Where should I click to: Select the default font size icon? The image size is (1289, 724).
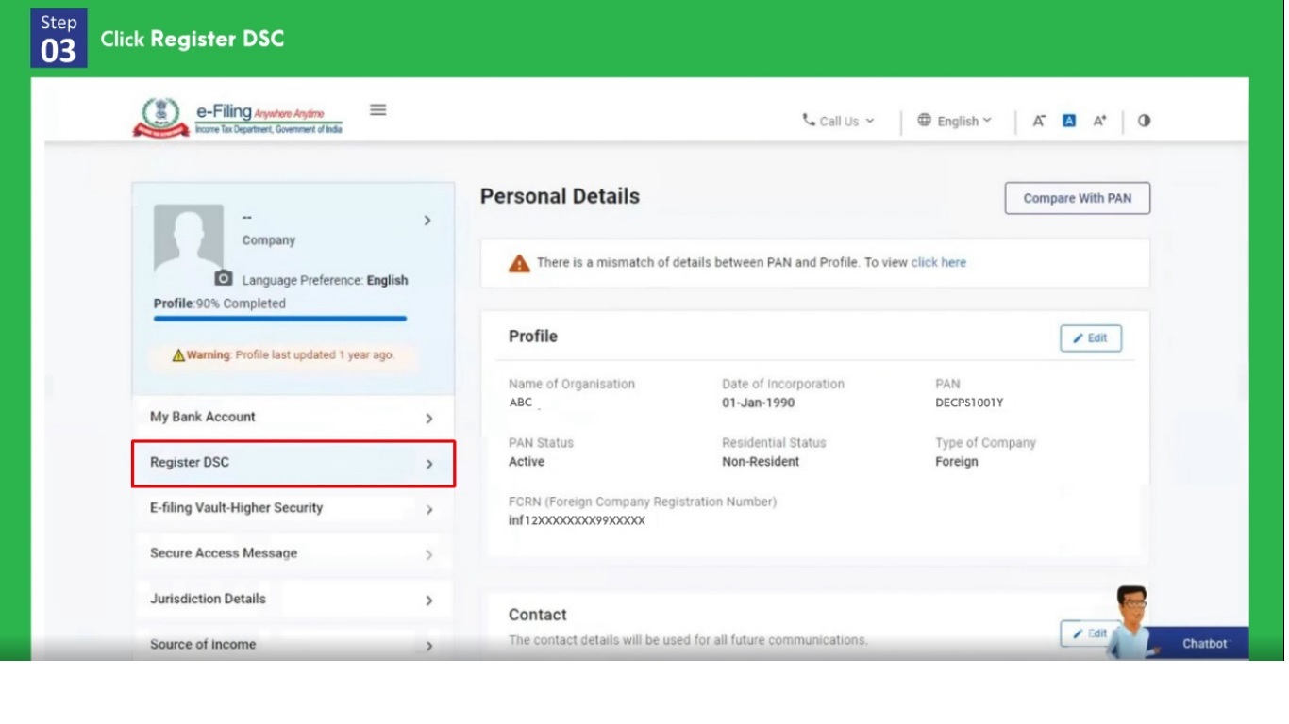click(x=1069, y=121)
